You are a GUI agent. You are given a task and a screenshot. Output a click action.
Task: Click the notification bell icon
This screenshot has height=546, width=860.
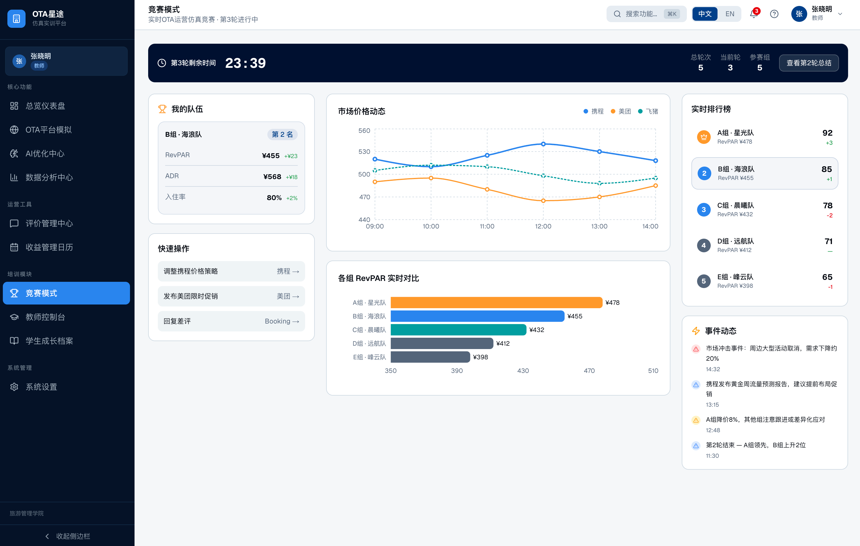click(x=754, y=14)
